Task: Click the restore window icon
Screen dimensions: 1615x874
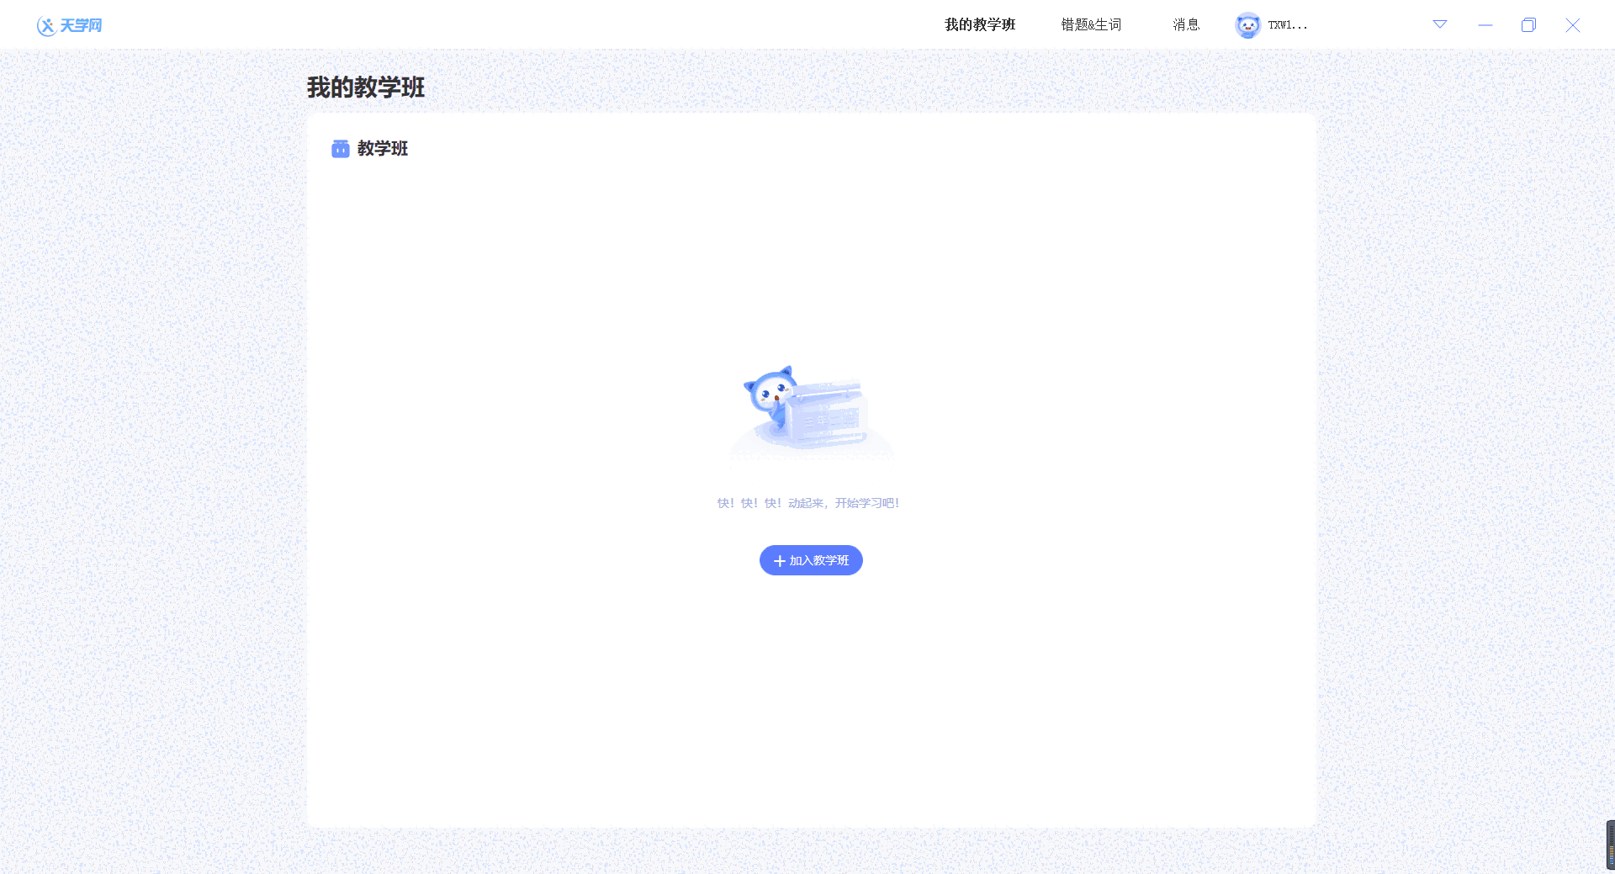Action: point(1528,25)
